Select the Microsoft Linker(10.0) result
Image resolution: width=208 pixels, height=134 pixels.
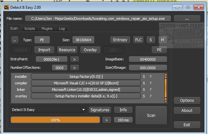pyautogui.click(x=86, y=90)
